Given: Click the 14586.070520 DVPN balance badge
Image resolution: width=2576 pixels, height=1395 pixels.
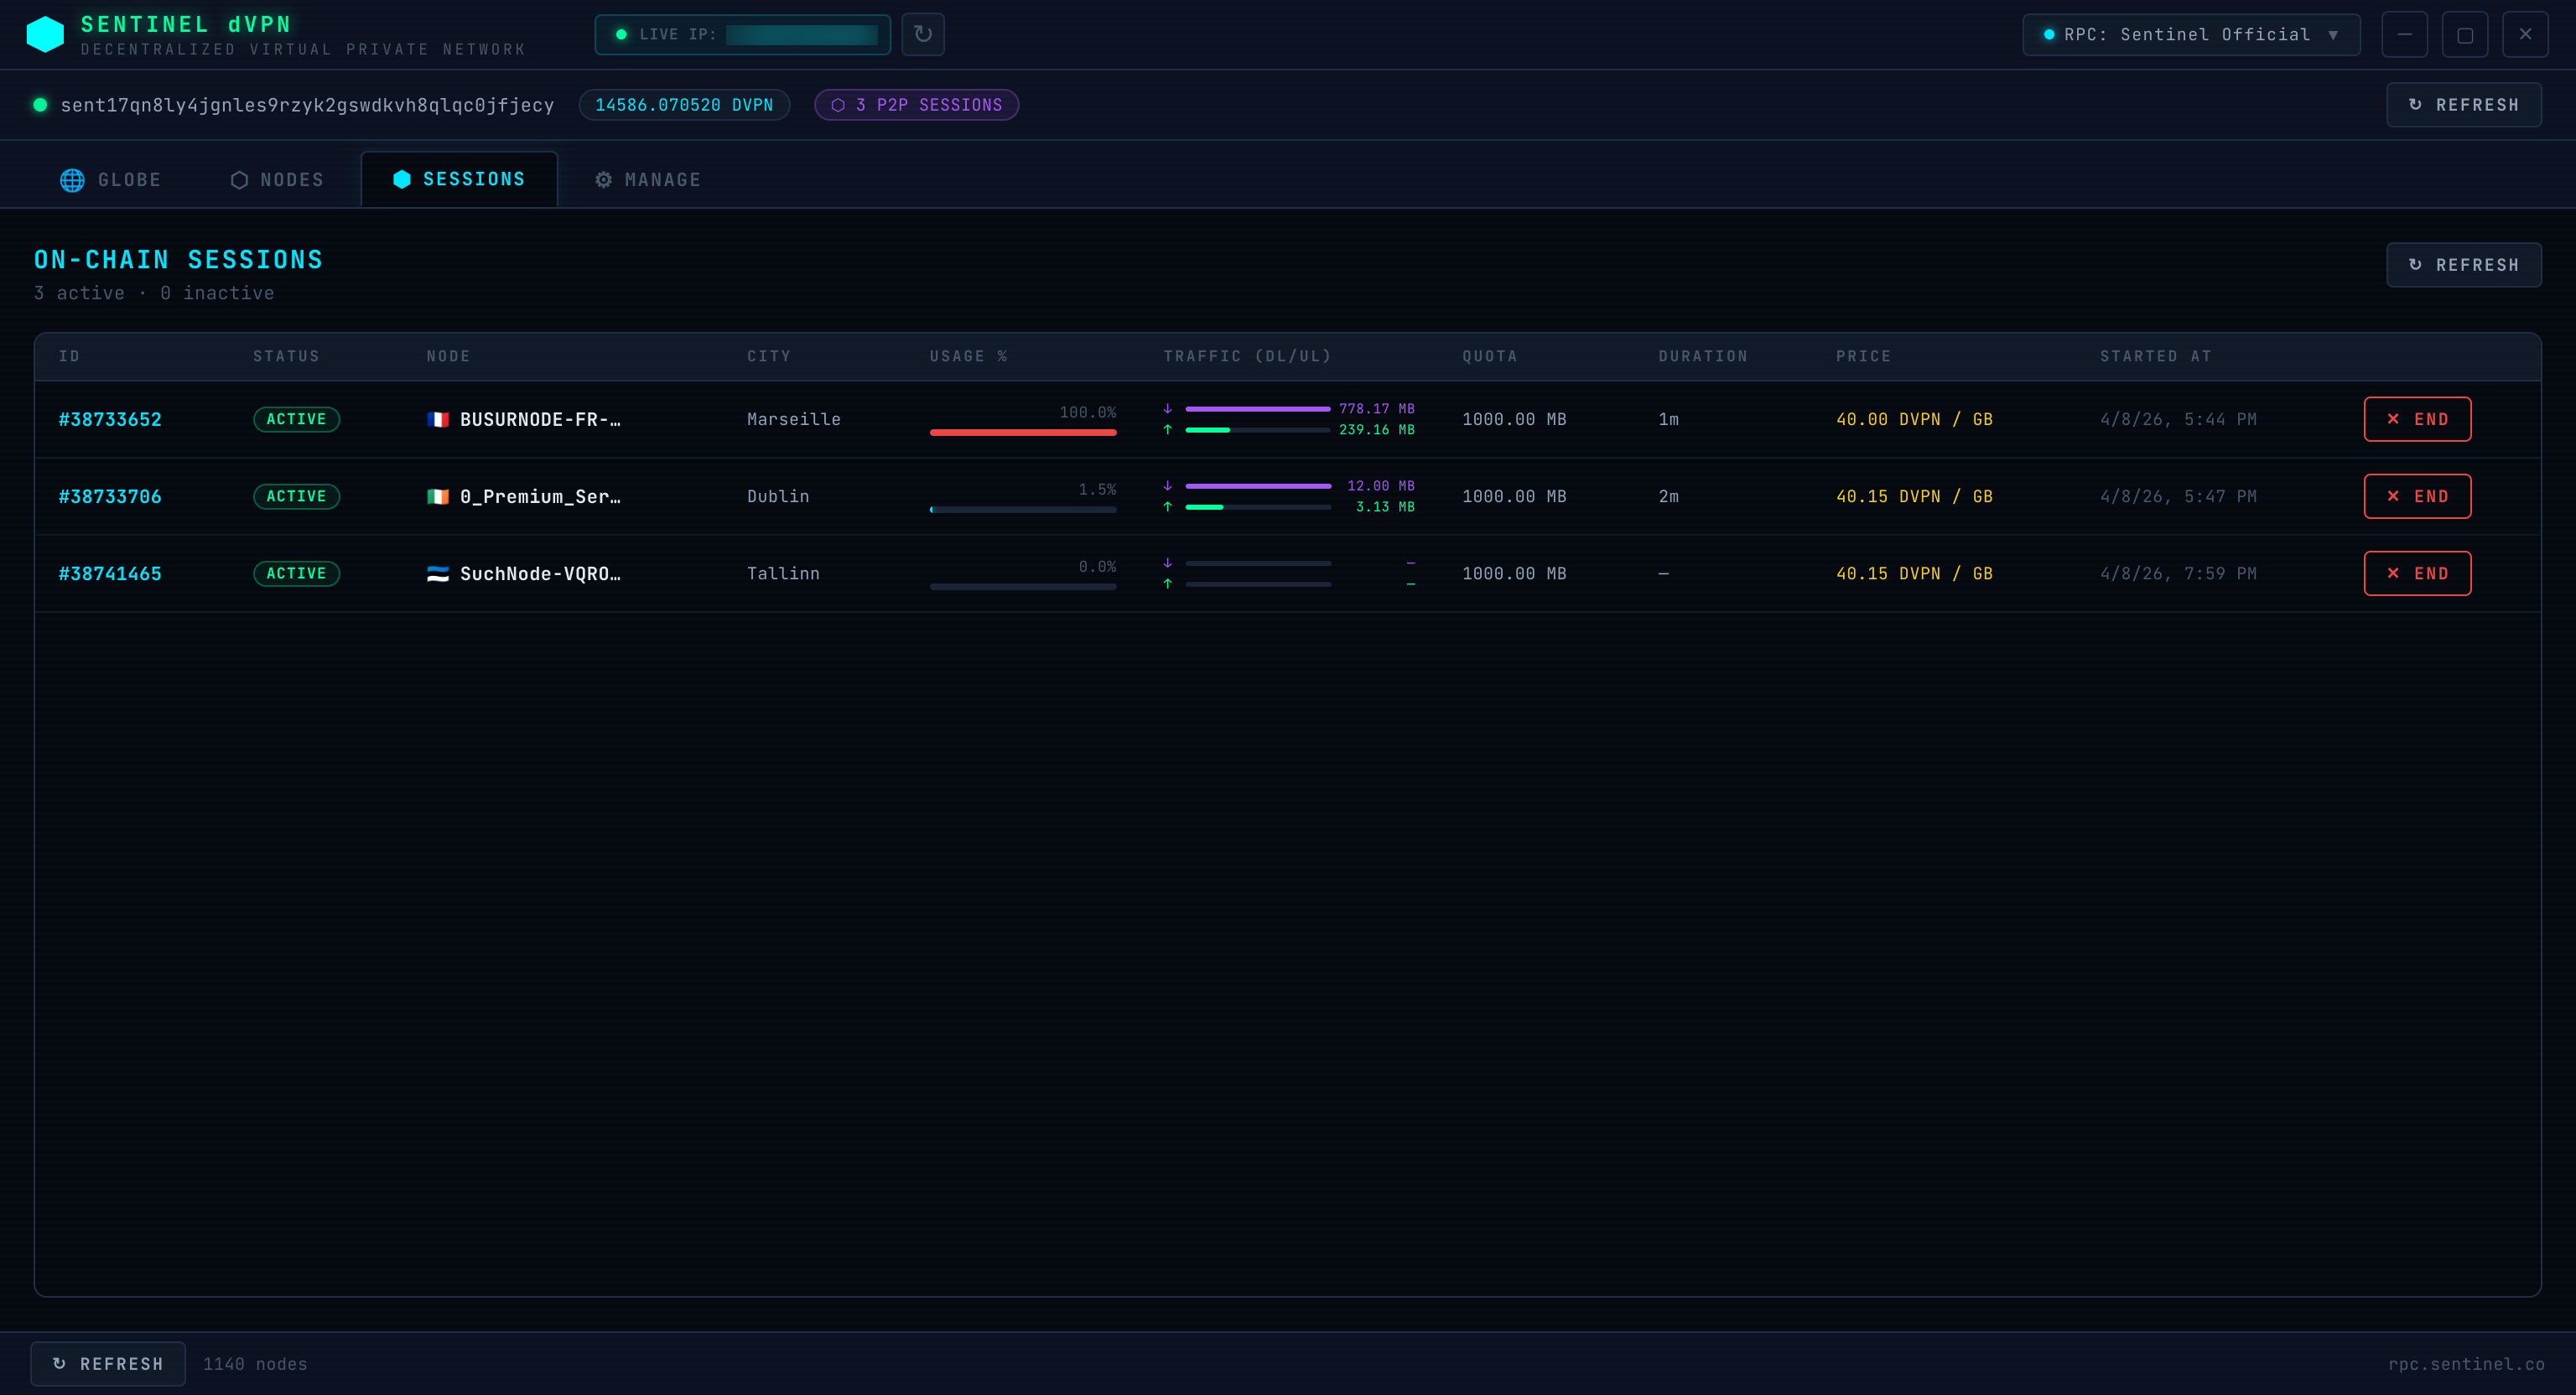Looking at the screenshot, I should [684, 105].
